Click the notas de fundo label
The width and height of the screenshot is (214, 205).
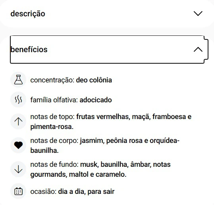point(54,164)
